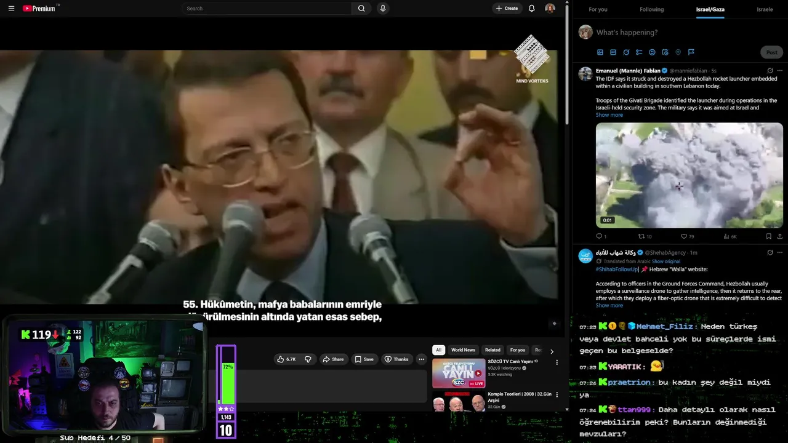
Task: Open the Create dropdown button
Action: tap(507, 9)
